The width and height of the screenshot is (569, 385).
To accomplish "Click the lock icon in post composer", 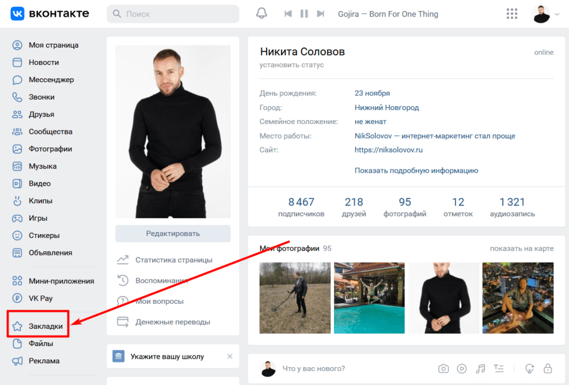I will click(x=548, y=368).
